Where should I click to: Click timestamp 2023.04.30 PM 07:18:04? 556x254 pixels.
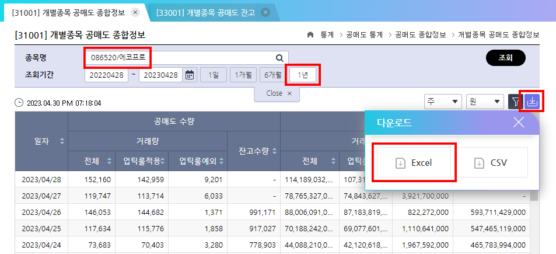pos(64,103)
